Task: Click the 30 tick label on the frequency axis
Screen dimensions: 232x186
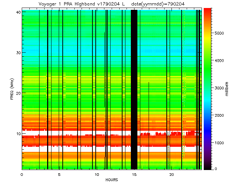Action: 17,53
